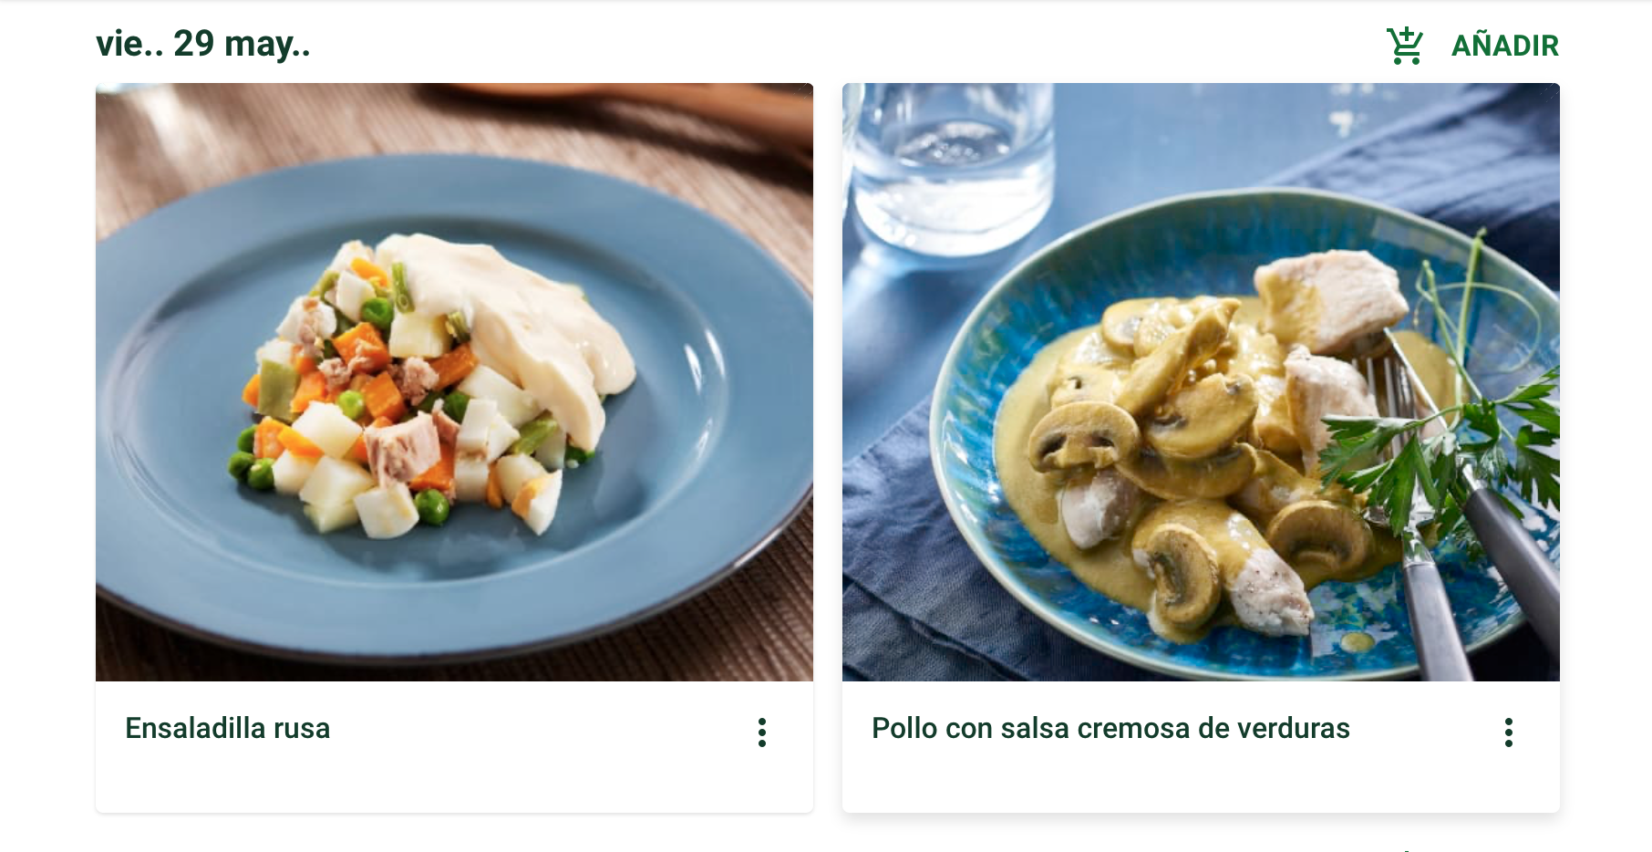Viewport: 1652px width, 852px height.
Task: Click the add-to-cart shopping cart icon
Action: point(1405,45)
